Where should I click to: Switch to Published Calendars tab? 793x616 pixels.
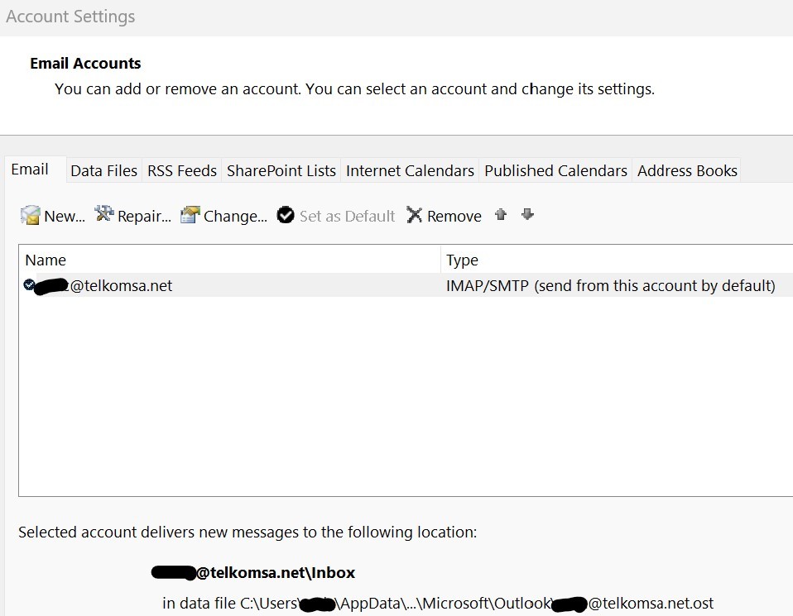click(x=555, y=171)
